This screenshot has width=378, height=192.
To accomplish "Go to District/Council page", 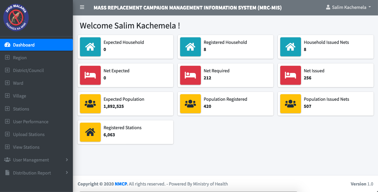I will coord(28,71).
